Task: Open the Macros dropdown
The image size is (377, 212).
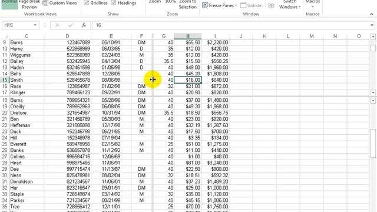Action: point(313,4)
